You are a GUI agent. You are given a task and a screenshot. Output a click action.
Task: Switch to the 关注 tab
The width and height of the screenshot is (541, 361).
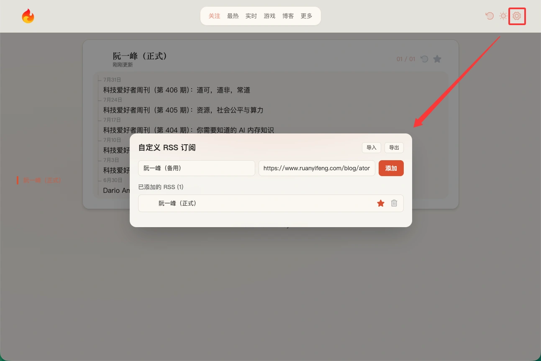pyautogui.click(x=215, y=16)
